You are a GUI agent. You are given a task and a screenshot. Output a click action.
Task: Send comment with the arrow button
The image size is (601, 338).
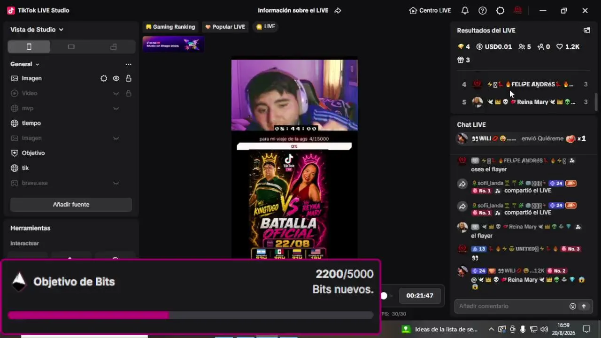pos(584,307)
